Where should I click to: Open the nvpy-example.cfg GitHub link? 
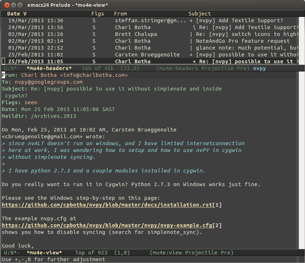pos(107,225)
